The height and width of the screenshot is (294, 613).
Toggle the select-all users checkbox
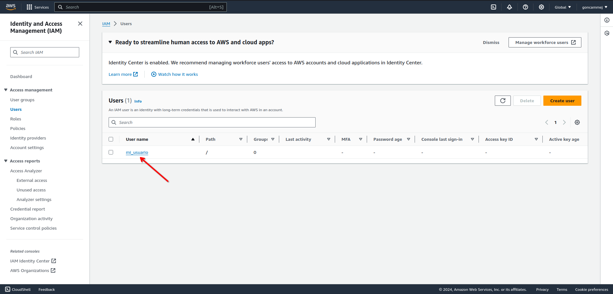pos(111,139)
